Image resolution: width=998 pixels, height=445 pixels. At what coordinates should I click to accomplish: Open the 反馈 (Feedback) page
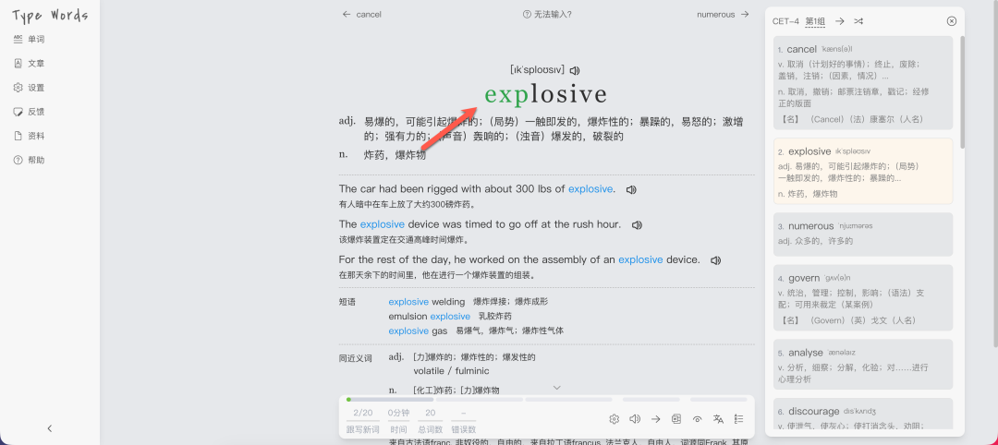point(30,112)
